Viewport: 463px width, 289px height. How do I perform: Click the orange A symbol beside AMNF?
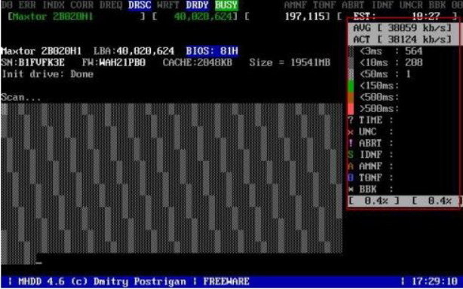[351, 166]
